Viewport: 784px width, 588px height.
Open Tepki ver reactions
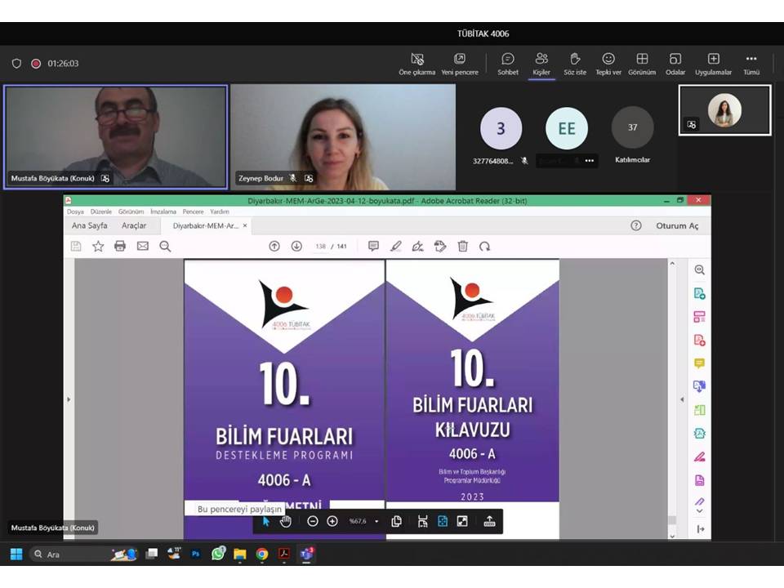[608, 64]
